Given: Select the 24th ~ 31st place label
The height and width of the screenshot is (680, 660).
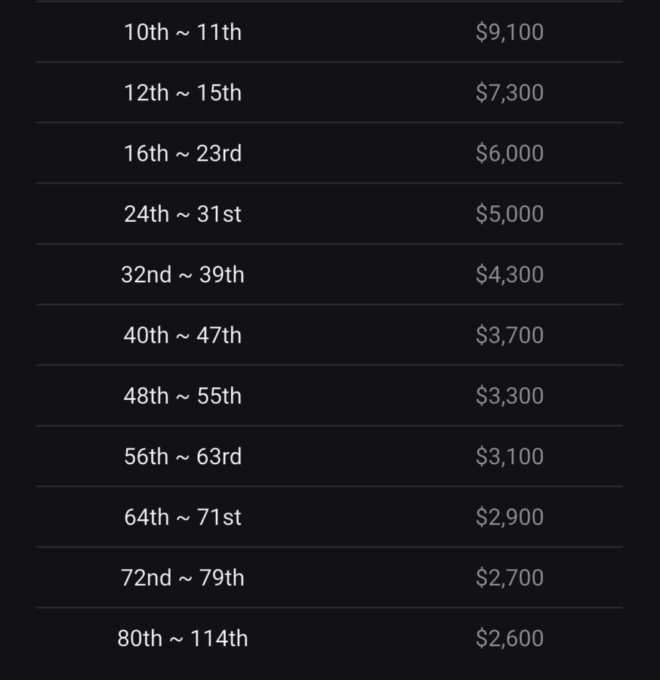Looking at the screenshot, I should pos(183,214).
